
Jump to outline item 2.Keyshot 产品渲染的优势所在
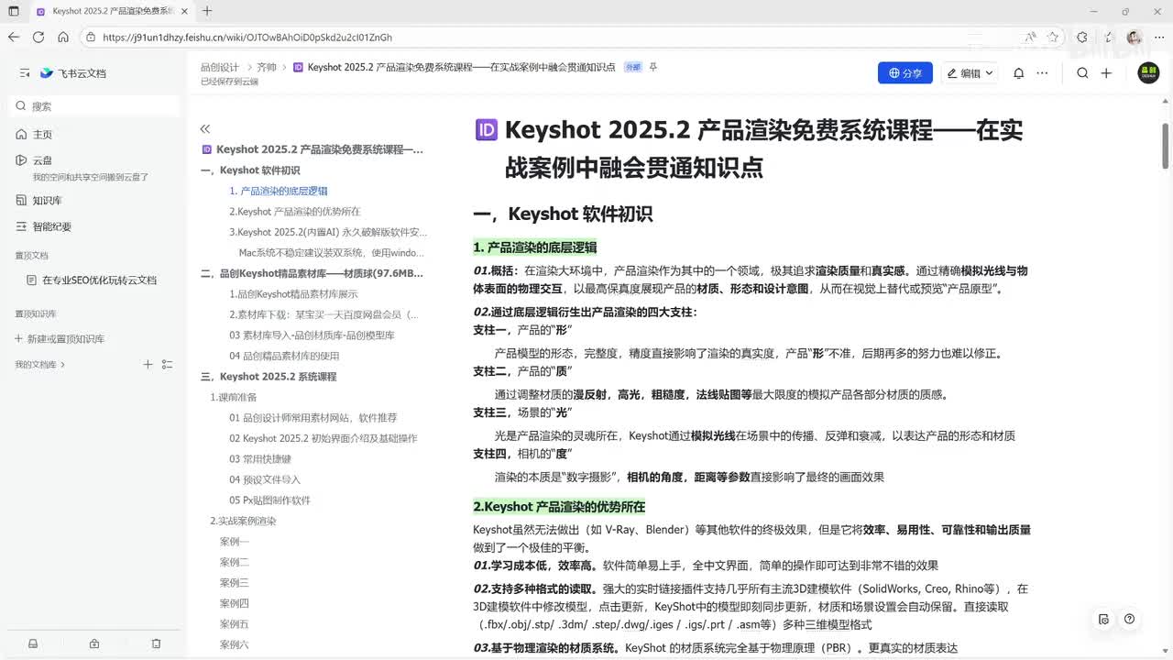[294, 212]
